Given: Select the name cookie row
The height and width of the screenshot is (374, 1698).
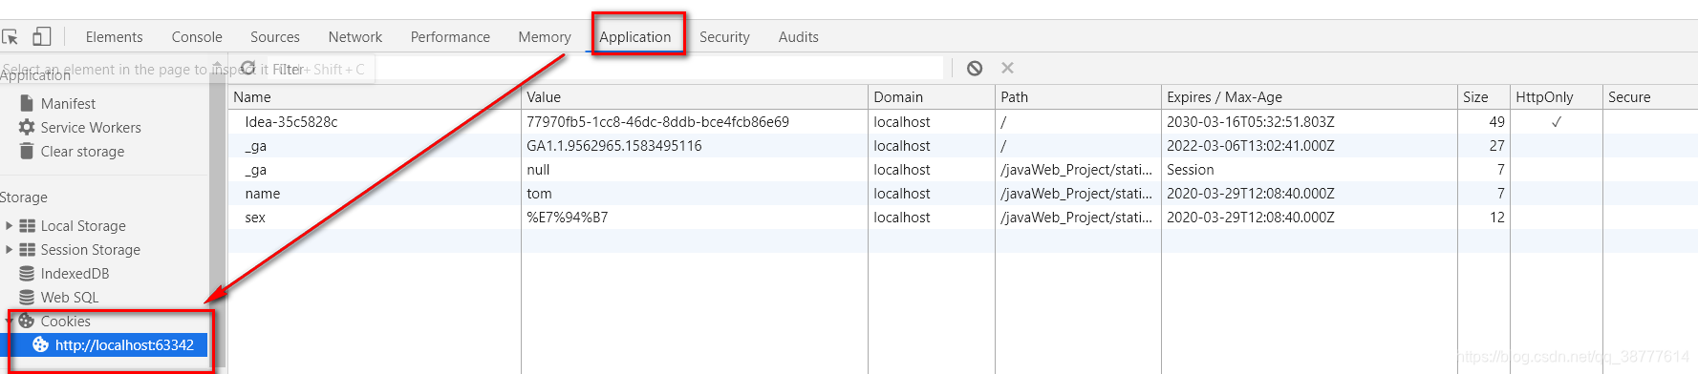Looking at the screenshot, I should 962,194.
